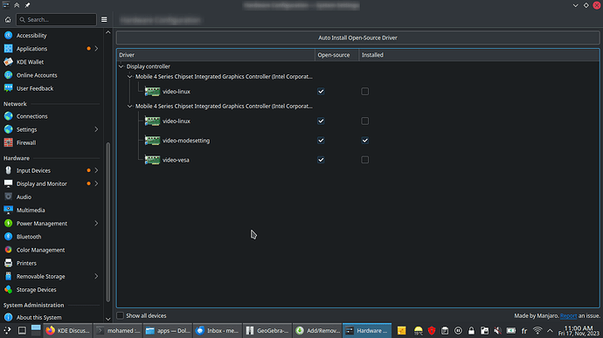Toggle Installed checkbox for video-modesetting
The width and height of the screenshot is (603, 338).
pyautogui.click(x=365, y=141)
